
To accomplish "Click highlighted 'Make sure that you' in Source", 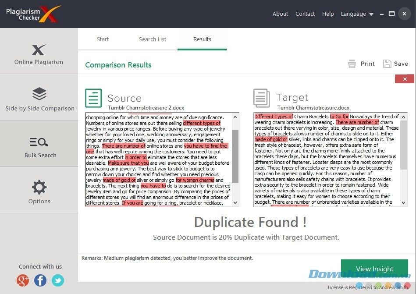I will click(x=128, y=163).
